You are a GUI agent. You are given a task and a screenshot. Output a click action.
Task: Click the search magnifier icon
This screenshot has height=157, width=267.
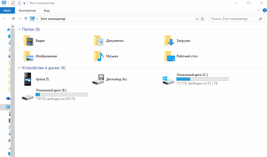click(260, 19)
